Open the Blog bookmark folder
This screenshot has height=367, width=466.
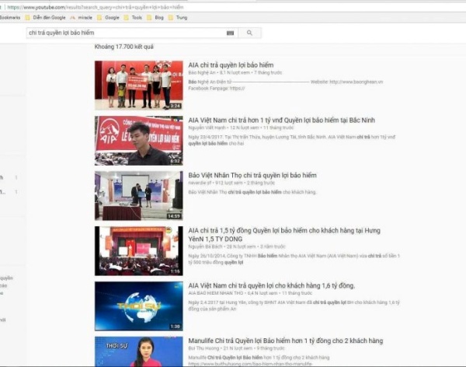click(x=155, y=18)
